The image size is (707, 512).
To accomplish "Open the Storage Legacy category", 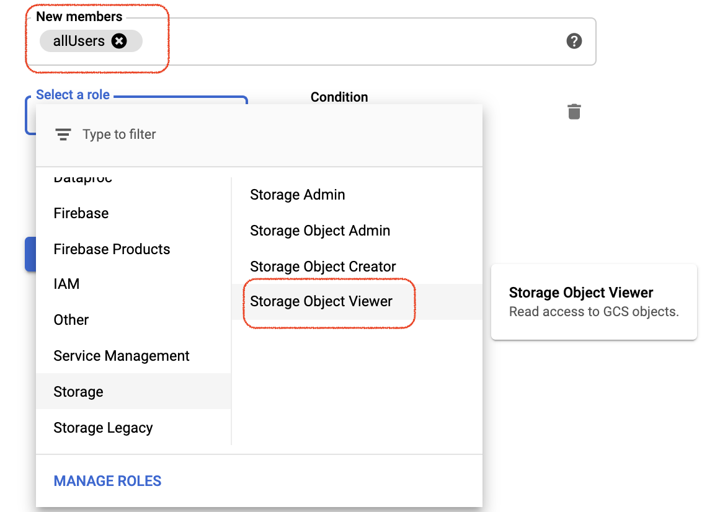I will tap(103, 428).
